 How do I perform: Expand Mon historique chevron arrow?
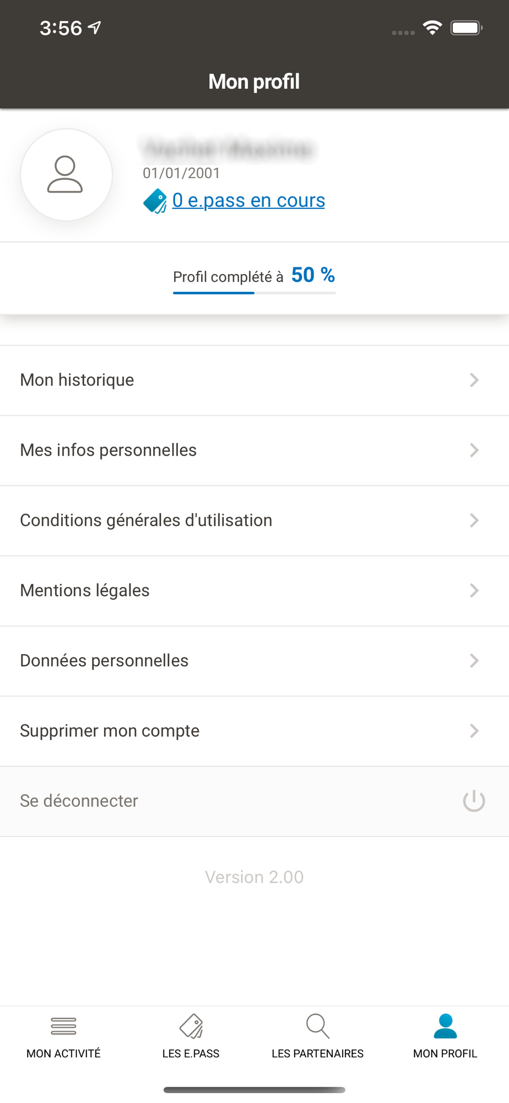[474, 380]
